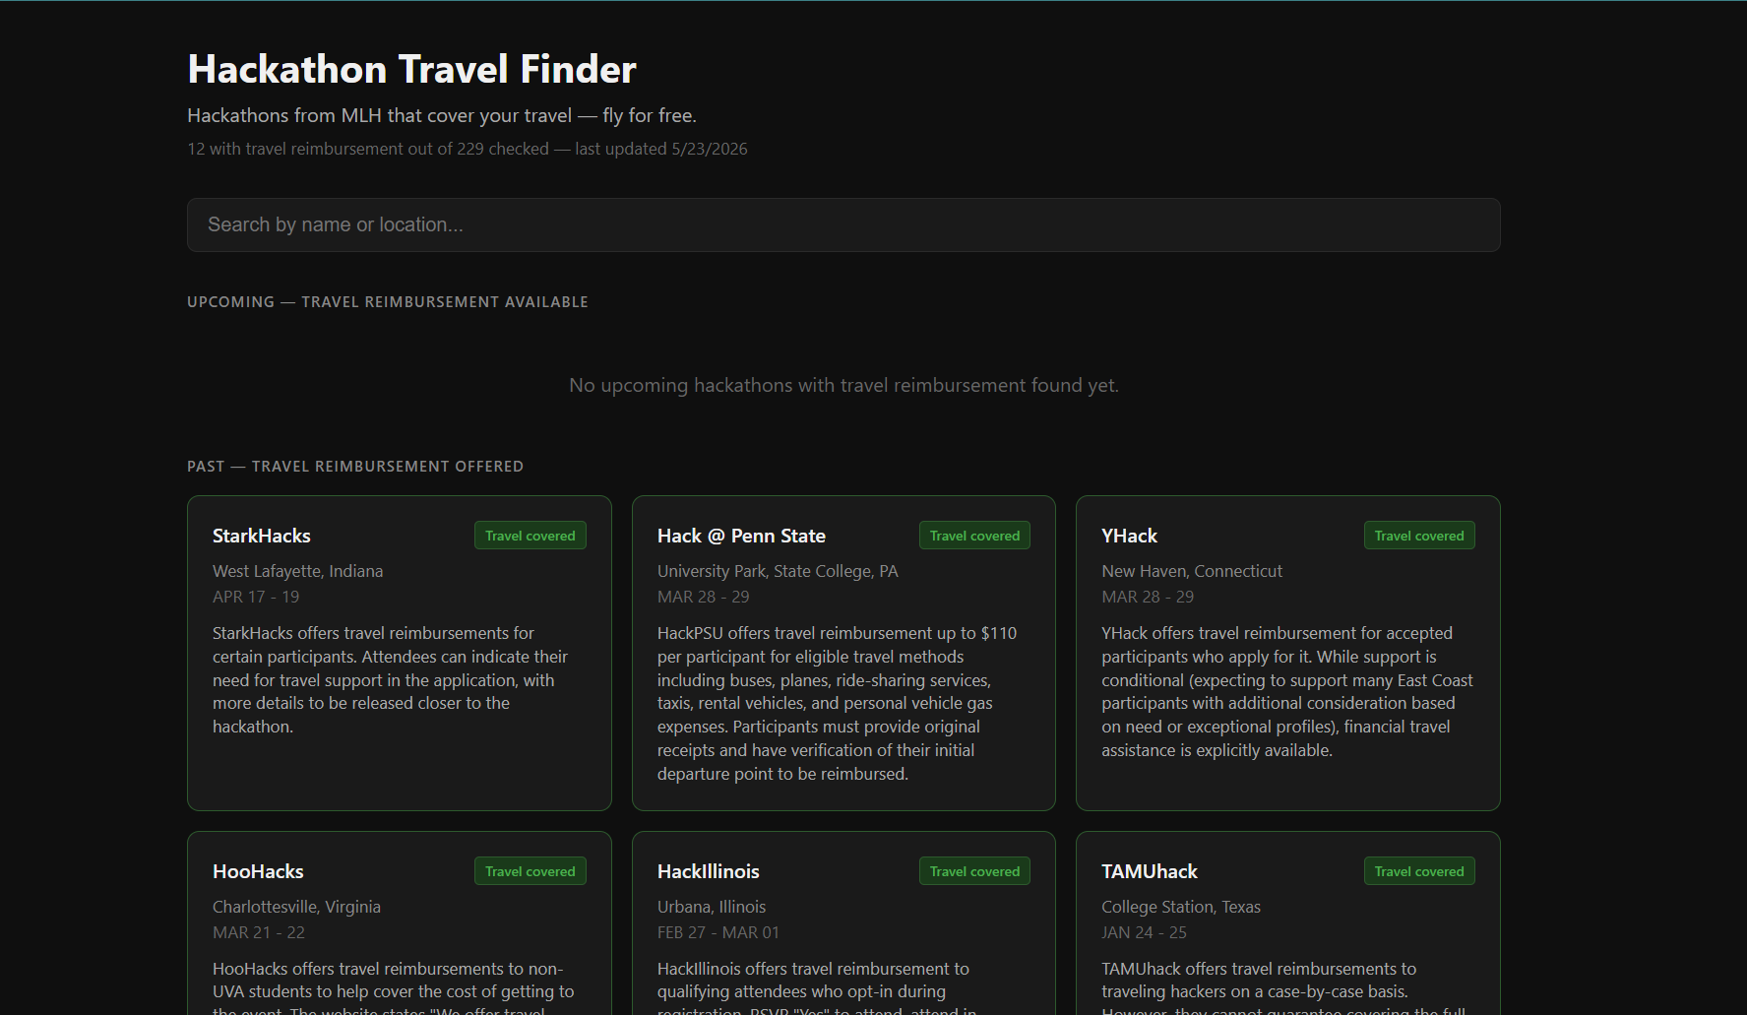Open the Hack @ Penn State card title
The height and width of the screenshot is (1015, 1747).
741,536
